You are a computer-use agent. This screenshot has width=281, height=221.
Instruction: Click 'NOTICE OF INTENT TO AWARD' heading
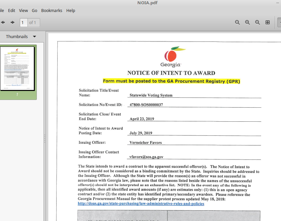click(171, 73)
